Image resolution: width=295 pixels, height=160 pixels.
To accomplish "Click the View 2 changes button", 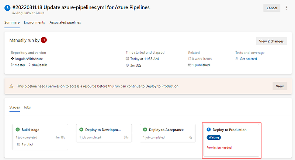I will [x=271, y=41].
